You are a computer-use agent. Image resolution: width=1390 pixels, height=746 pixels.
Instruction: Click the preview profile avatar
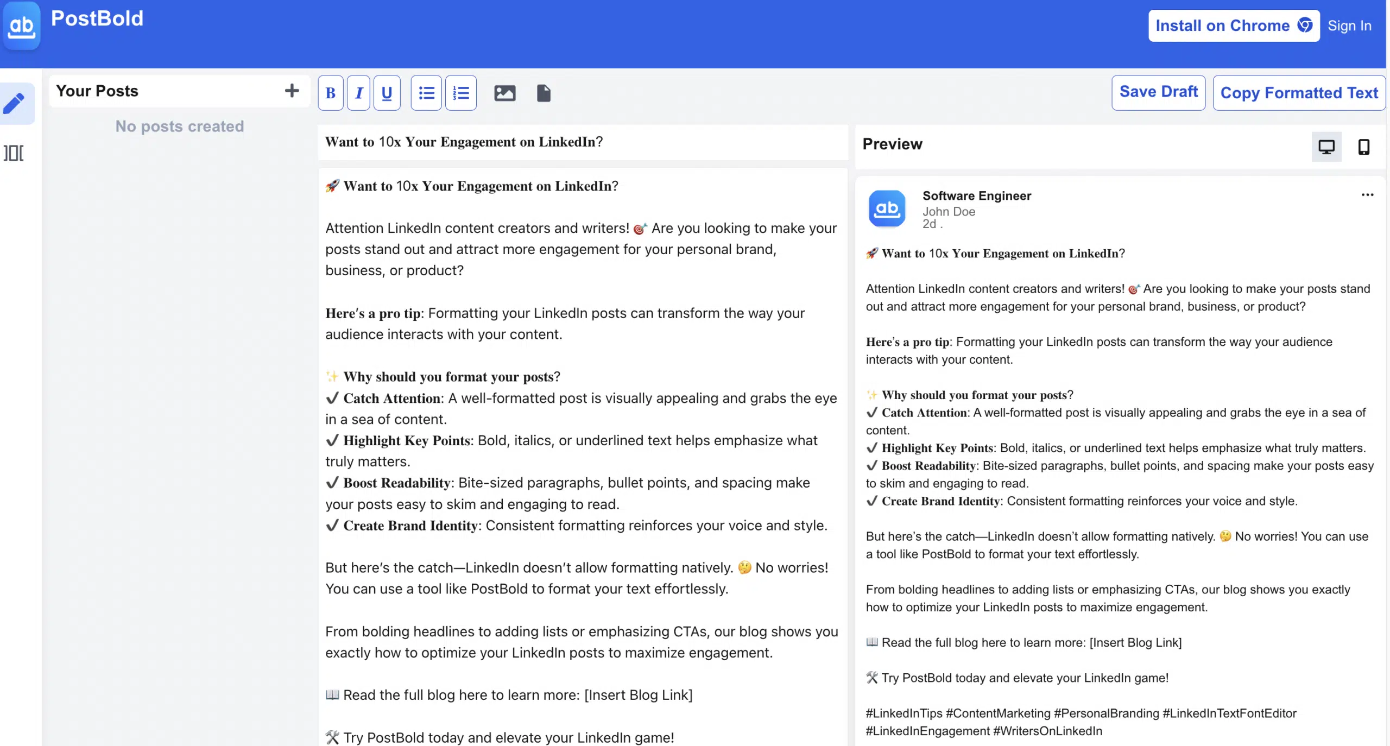click(887, 208)
